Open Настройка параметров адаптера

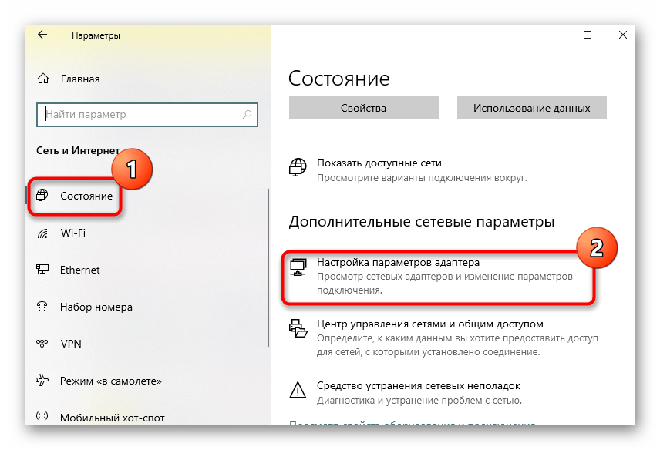[x=398, y=263]
